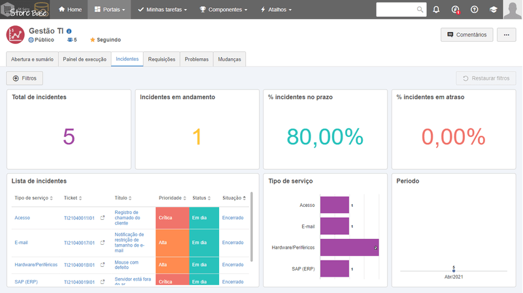Click the Alta priority cell for E-mail

point(173,243)
